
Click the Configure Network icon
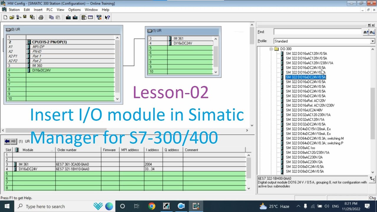coord(99,17)
